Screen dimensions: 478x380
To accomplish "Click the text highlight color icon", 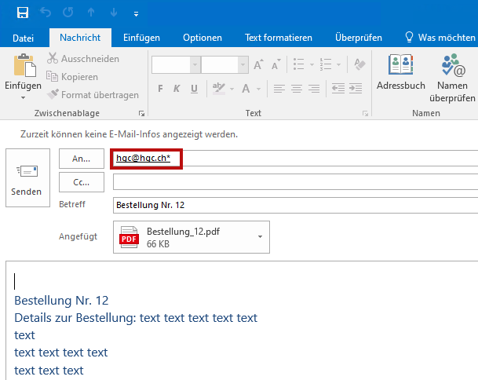I will (x=218, y=89).
